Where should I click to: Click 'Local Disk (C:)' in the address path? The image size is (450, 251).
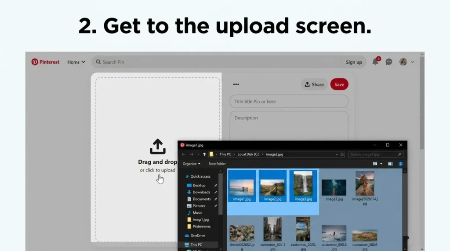248,154
